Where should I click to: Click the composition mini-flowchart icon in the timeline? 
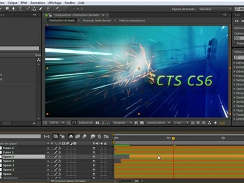click(x=47, y=137)
